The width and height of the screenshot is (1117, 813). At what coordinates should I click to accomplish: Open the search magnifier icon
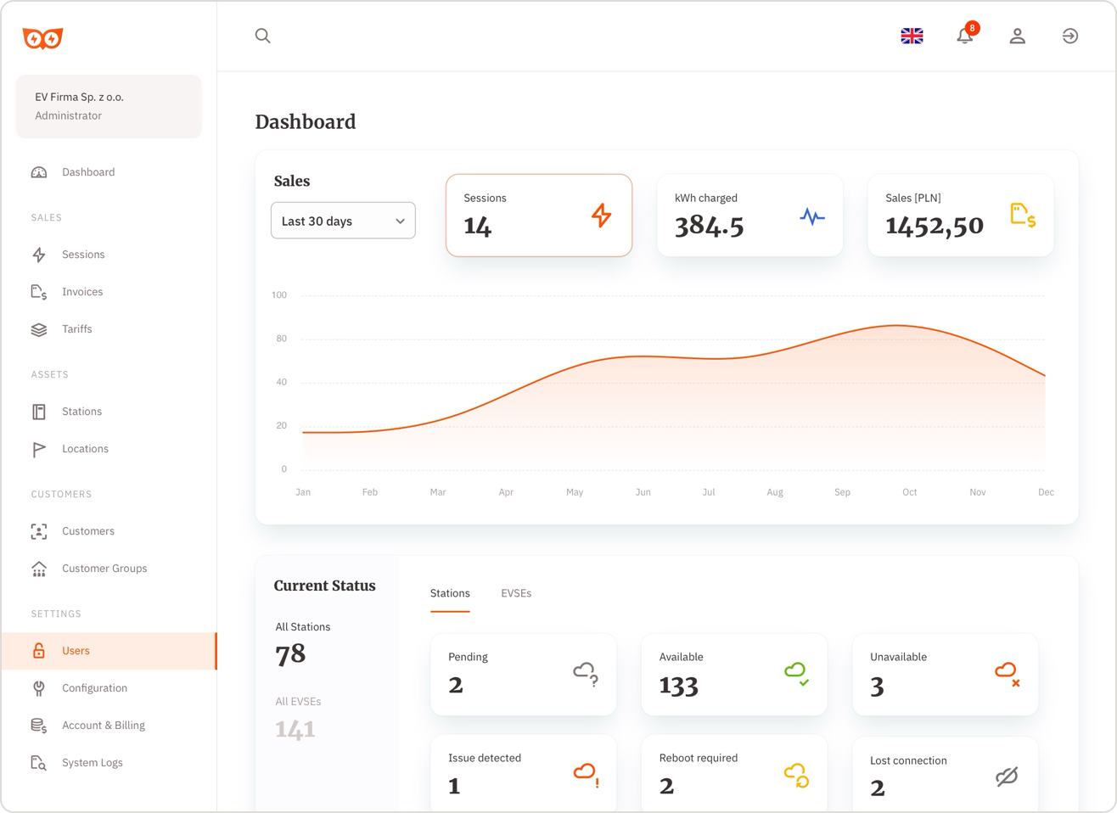[x=262, y=36]
